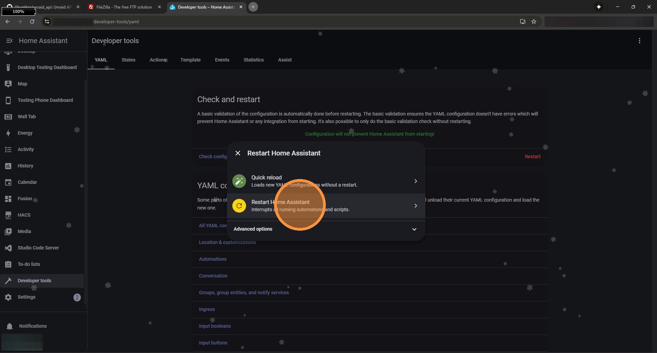The image size is (657, 353).
Task: Reload the browser page
Action: (x=32, y=22)
